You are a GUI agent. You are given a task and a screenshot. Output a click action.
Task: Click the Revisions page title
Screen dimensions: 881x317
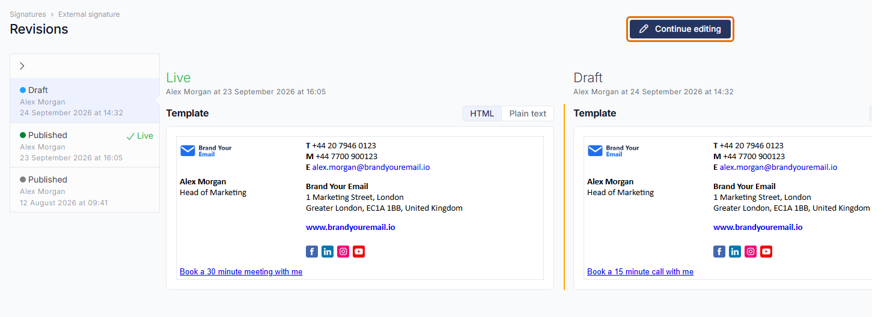coord(39,29)
